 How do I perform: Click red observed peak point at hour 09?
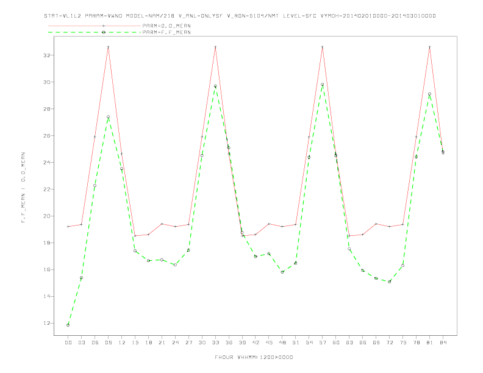pyautogui.click(x=108, y=47)
